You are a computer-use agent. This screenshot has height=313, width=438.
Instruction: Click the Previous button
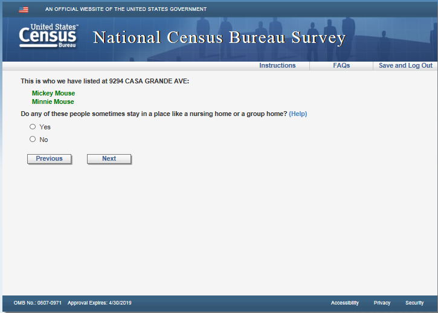pyautogui.click(x=49, y=159)
